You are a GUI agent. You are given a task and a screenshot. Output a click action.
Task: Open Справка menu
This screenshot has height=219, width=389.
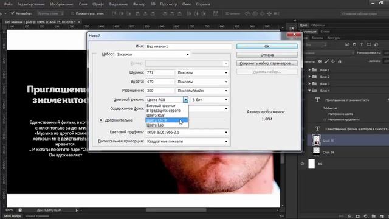click(x=203, y=4)
